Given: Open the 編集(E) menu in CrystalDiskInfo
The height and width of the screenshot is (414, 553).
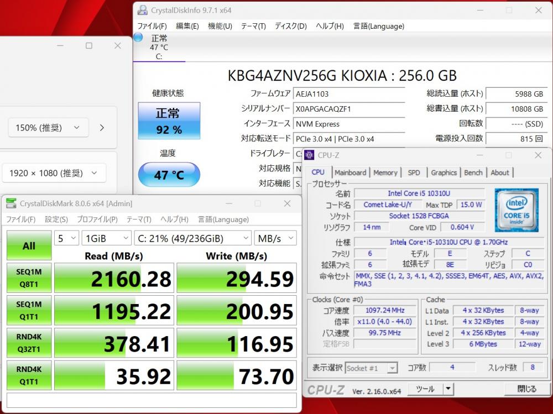Looking at the screenshot, I should click(187, 26).
